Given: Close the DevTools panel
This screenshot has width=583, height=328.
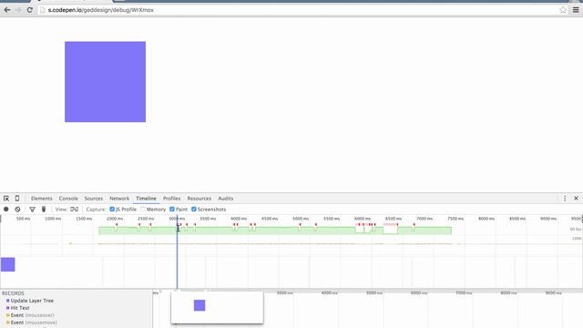Looking at the screenshot, I should [x=576, y=199].
